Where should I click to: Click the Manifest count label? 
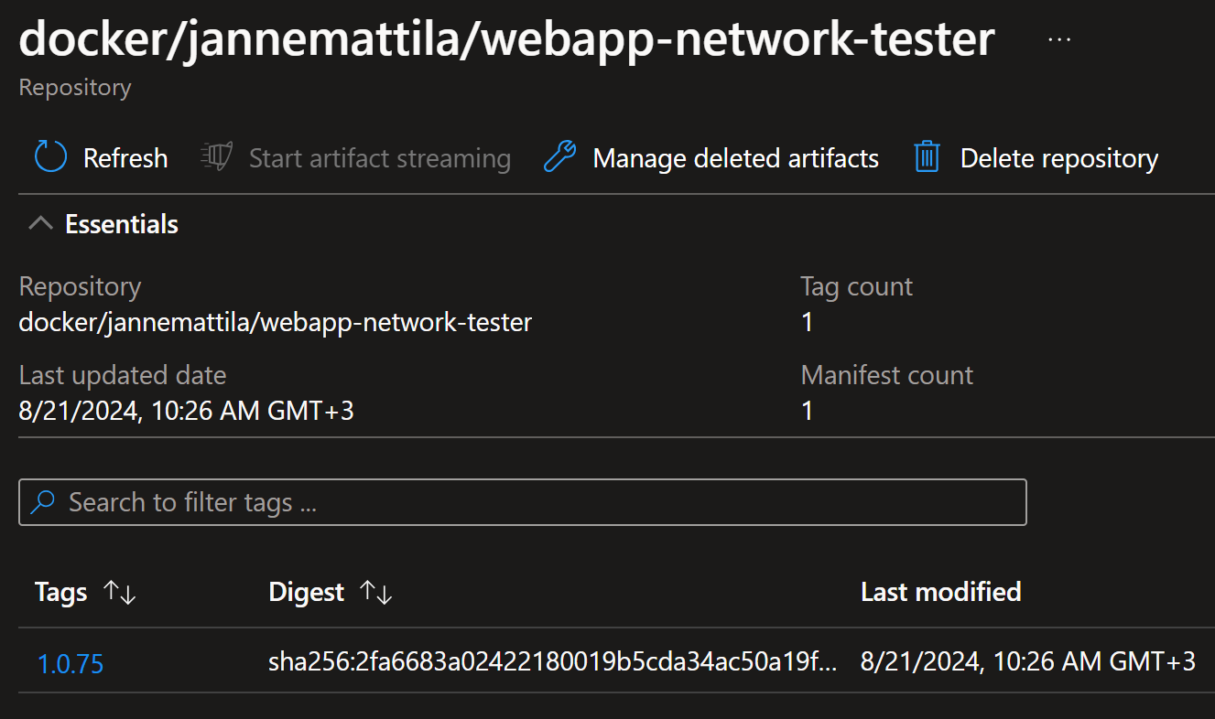[x=887, y=375]
